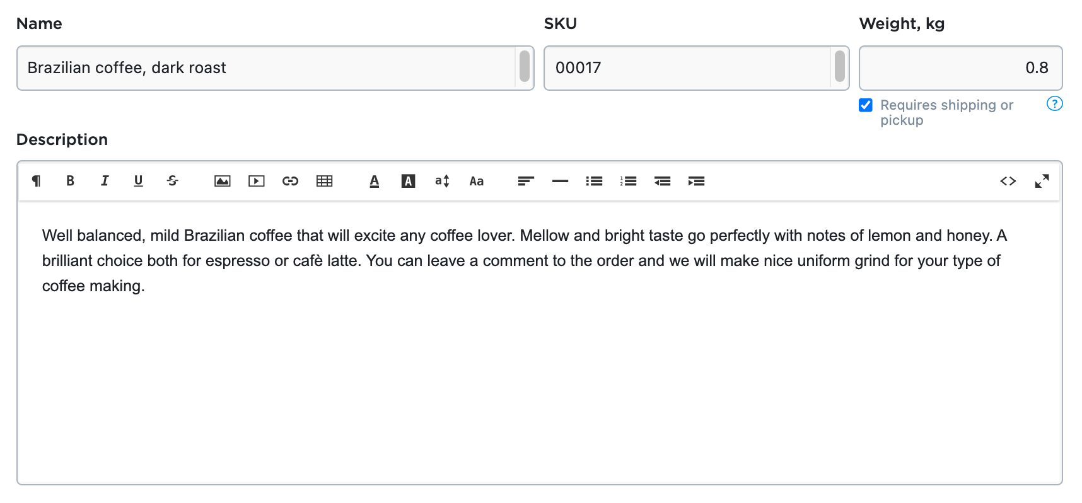The height and width of the screenshot is (503, 1082).
Task: Uncheck Requires shipping or pickup
Action: click(x=864, y=105)
